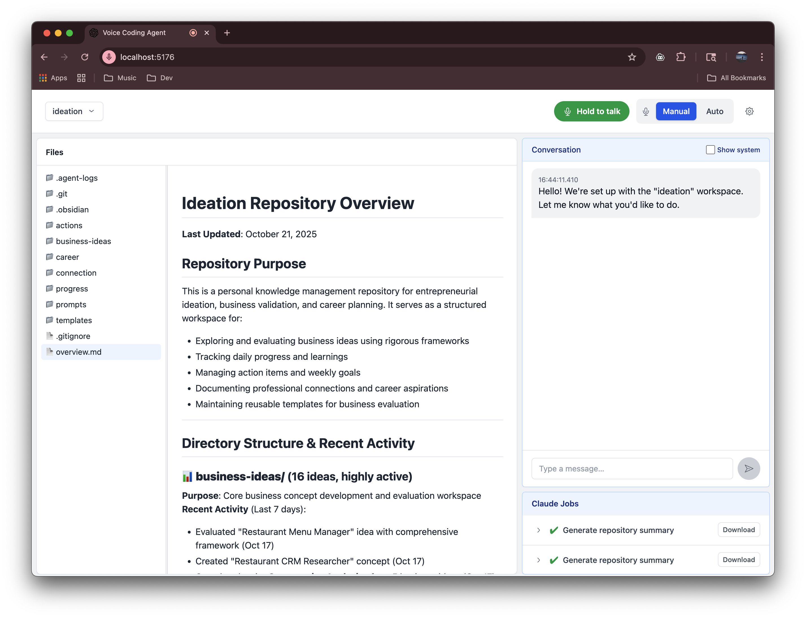Expand first Generate repository summary job
This screenshot has height=618, width=806.
(538, 530)
